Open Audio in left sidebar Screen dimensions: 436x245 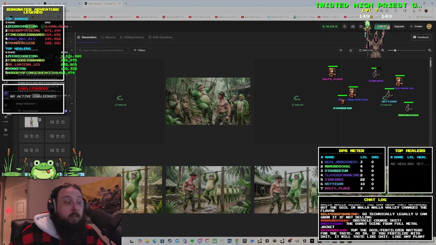pos(6,118)
